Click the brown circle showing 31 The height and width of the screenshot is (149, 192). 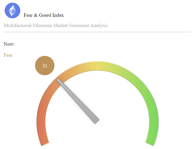pos(45,66)
